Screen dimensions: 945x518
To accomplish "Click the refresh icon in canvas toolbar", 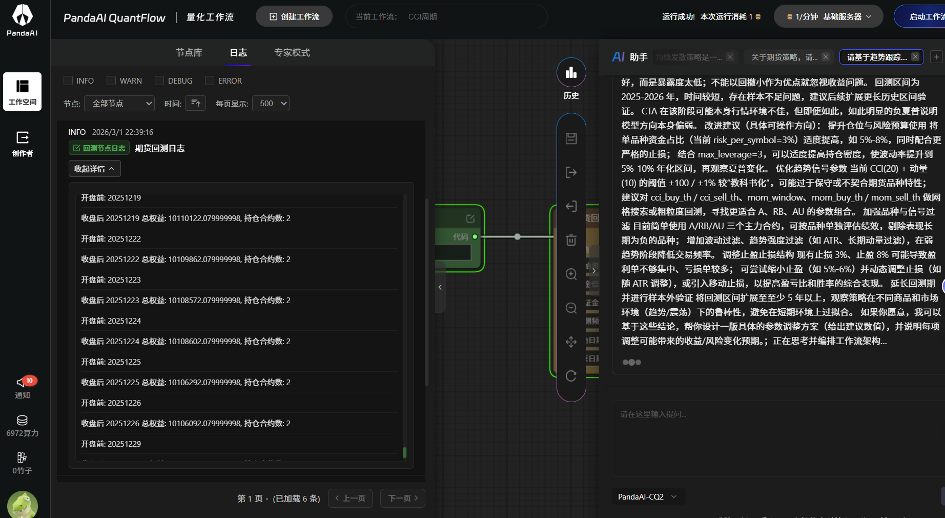I will pos(571,376).
